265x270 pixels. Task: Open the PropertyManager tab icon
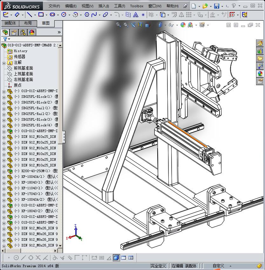[x=14, y=32]
